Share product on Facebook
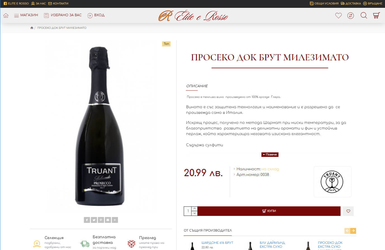This screenshot has height=250, width=385. (87, 220)
